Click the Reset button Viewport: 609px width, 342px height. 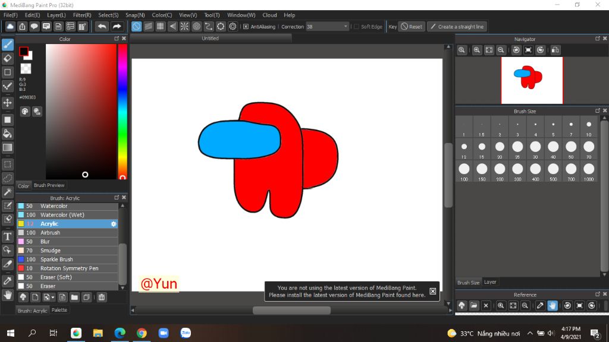tap(412, 26)
